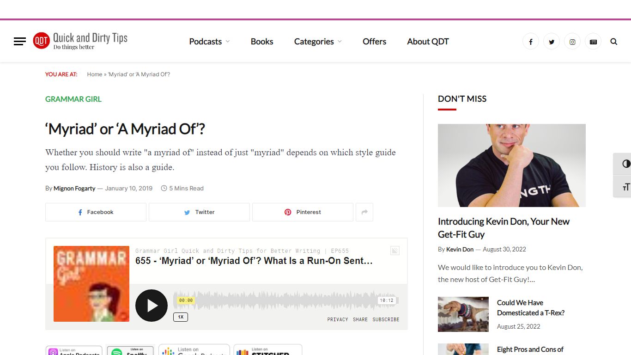Open the T-Rex article thumbnail
Screen dimensions: 631x355
(x=463, y=314)
